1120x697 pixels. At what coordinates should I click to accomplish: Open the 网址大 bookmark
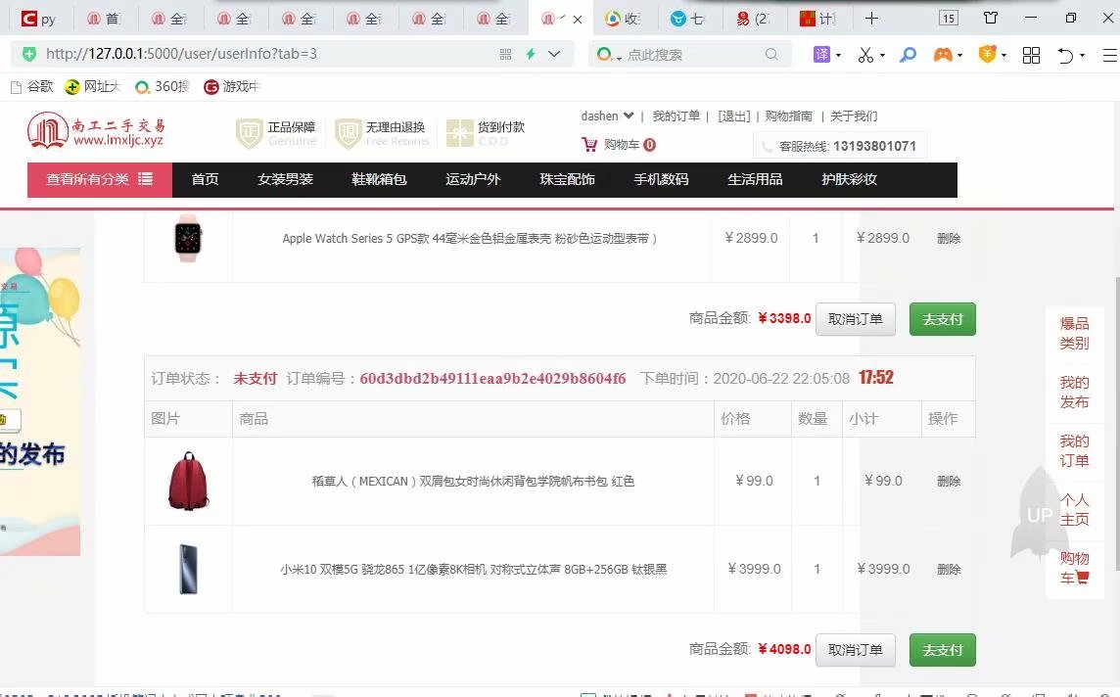click(93, 86)
